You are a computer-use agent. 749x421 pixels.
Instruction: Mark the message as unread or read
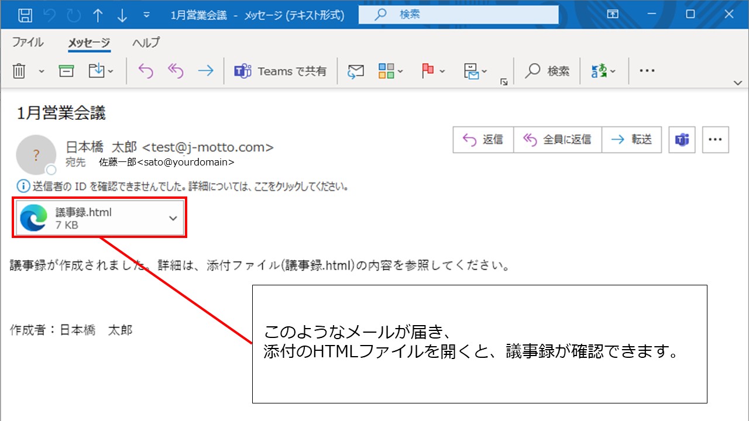355,71
